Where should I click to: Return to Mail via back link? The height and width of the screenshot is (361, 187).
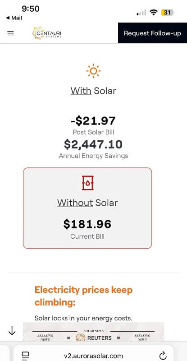point(14,18)
